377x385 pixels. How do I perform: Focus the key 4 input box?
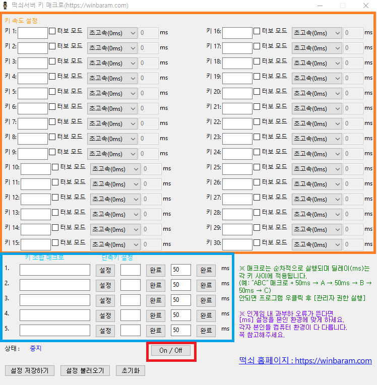[x=33, y=78]
